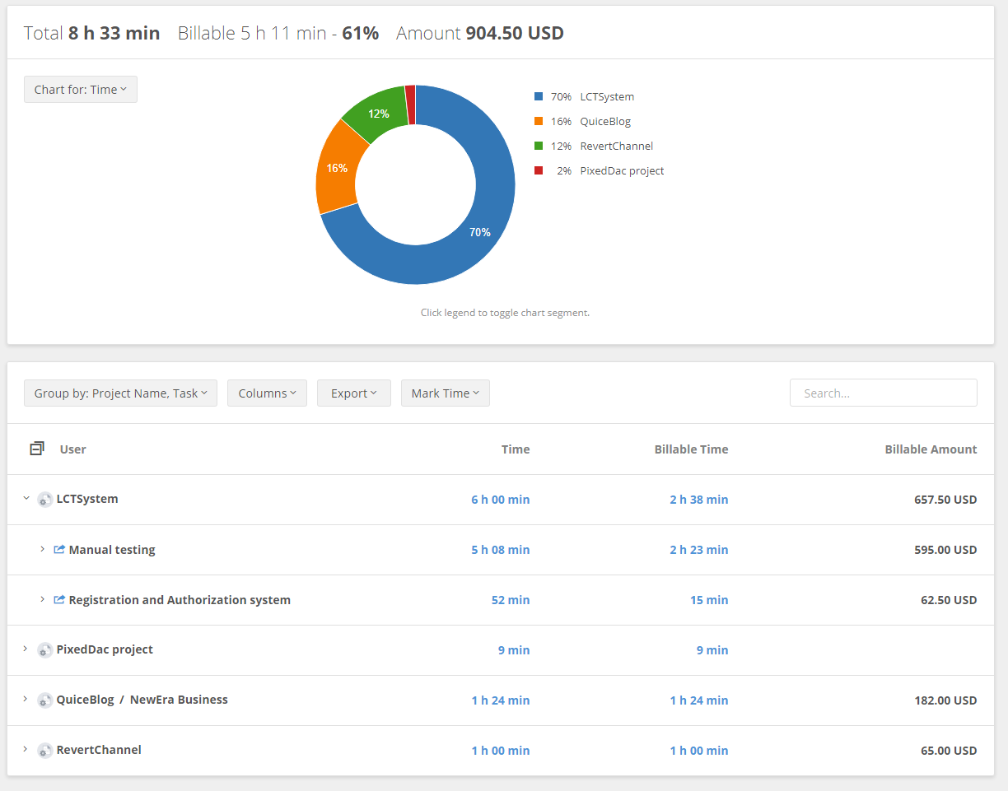The height and width of the screenshot is (791, 1008).
Task: Open the Export dropdown menu
Action: (353, 393)
